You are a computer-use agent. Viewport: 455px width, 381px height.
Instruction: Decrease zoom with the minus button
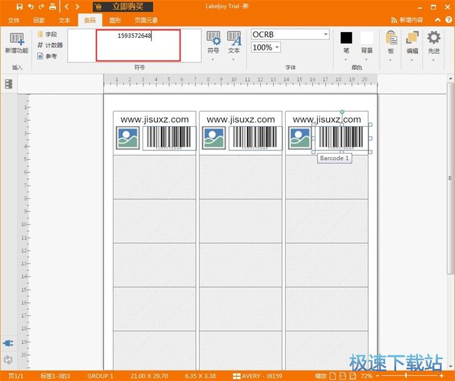click(x=378, y=376)
